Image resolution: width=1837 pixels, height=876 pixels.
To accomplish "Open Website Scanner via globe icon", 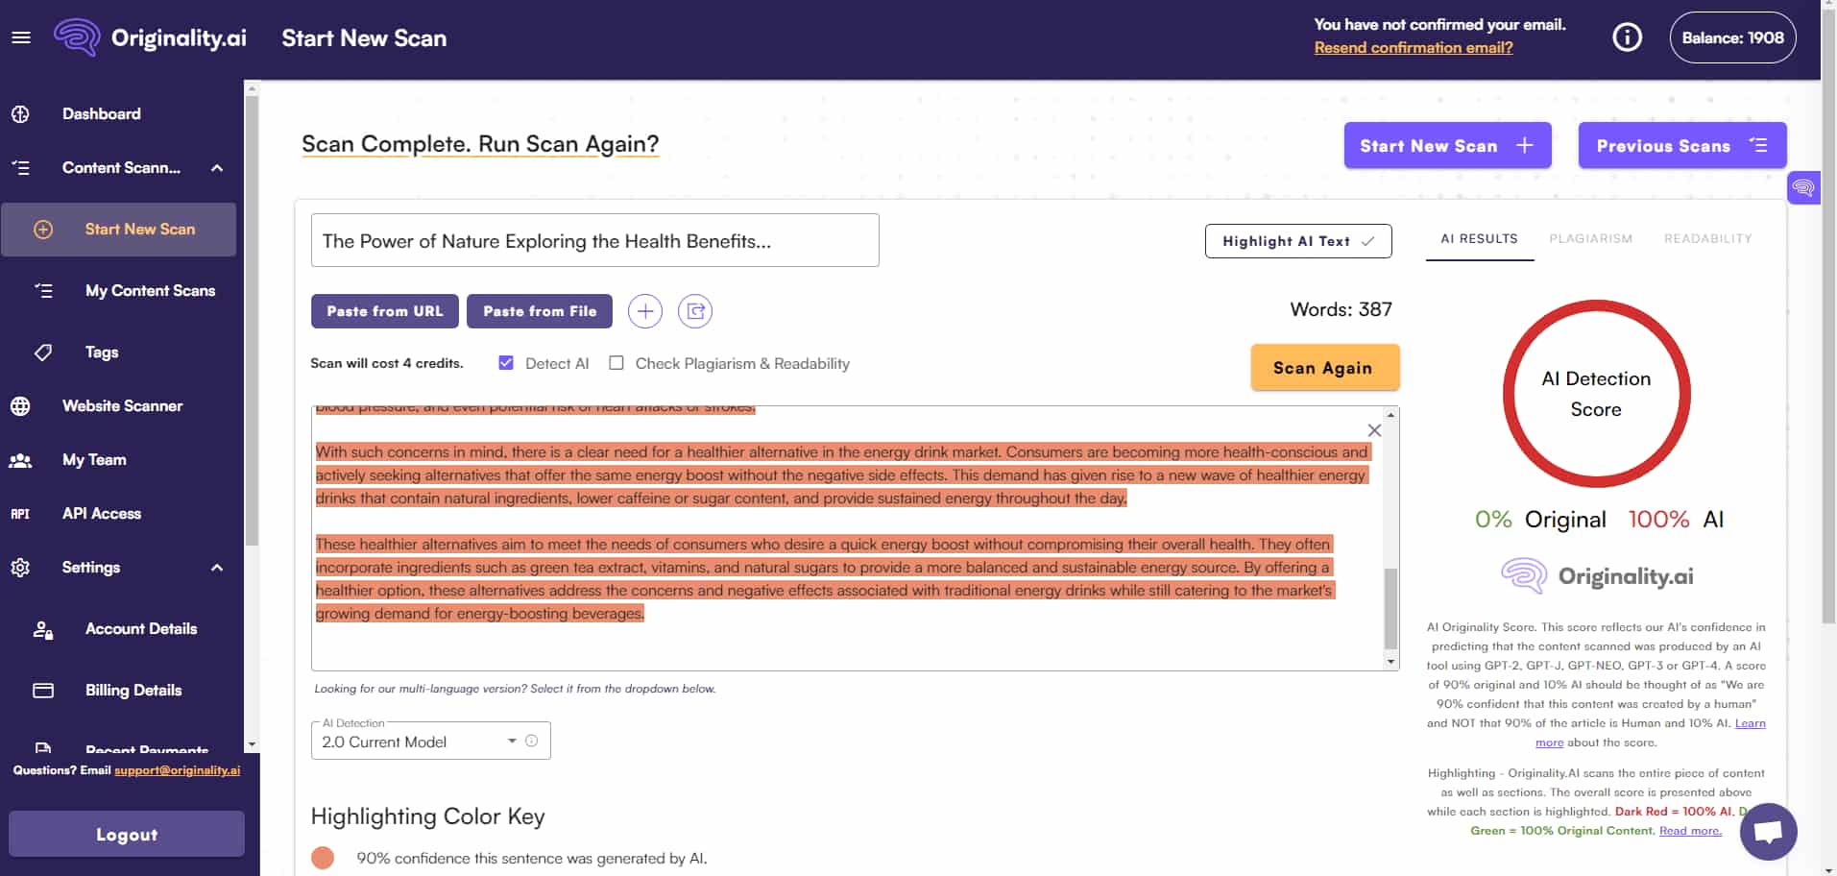I will 20,405.
